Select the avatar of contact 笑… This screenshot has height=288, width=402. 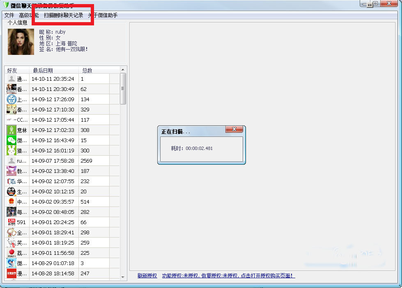pyautogui.click(x=11, y=243)
